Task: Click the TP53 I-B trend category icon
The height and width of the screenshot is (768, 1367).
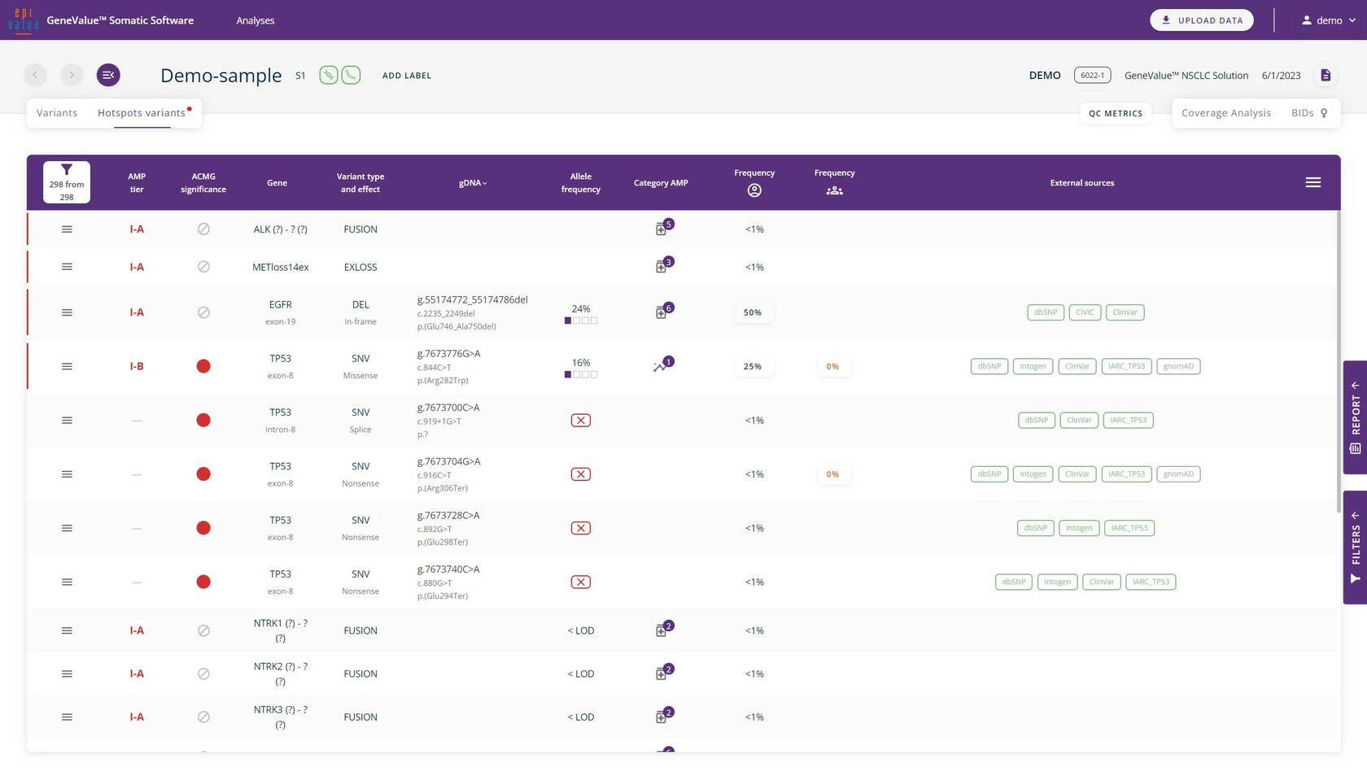Action: coord(661,367)
